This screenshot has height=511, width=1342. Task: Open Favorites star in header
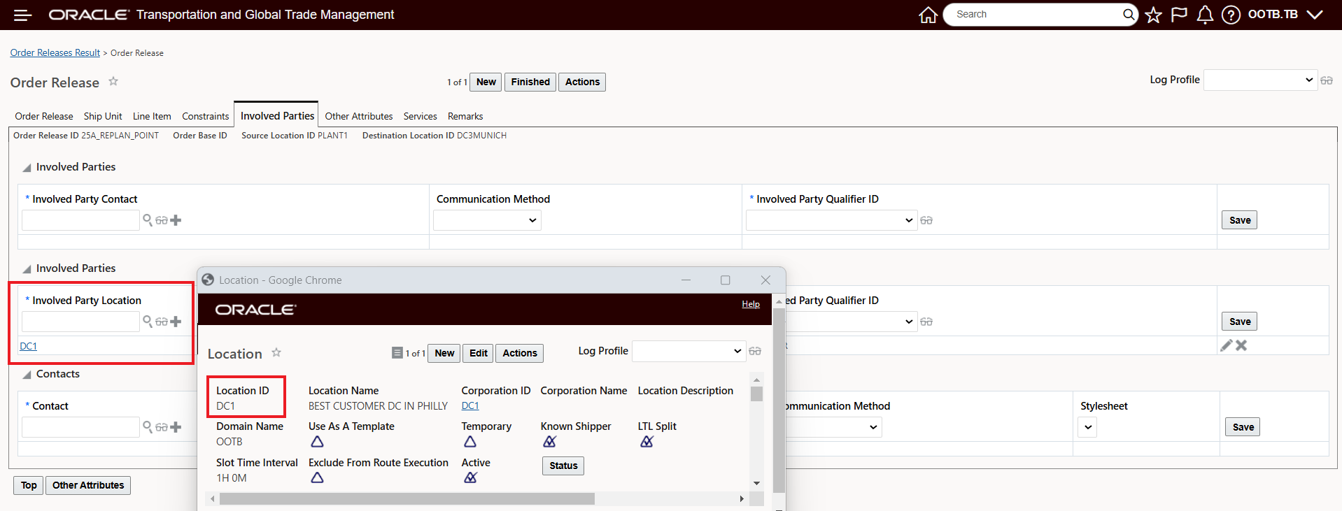tap(1154, 15)
